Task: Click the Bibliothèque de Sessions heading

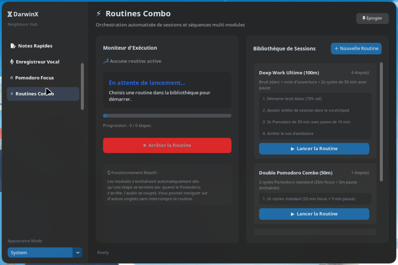Action: [284, 49]
